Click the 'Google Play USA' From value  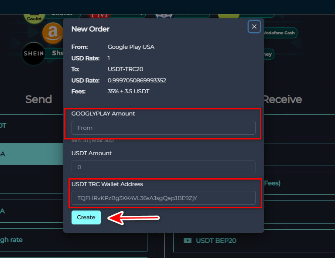point(131,47)
